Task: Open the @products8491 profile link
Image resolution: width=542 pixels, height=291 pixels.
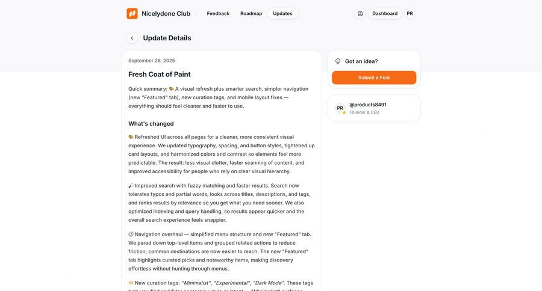Action: click(368, 105)
